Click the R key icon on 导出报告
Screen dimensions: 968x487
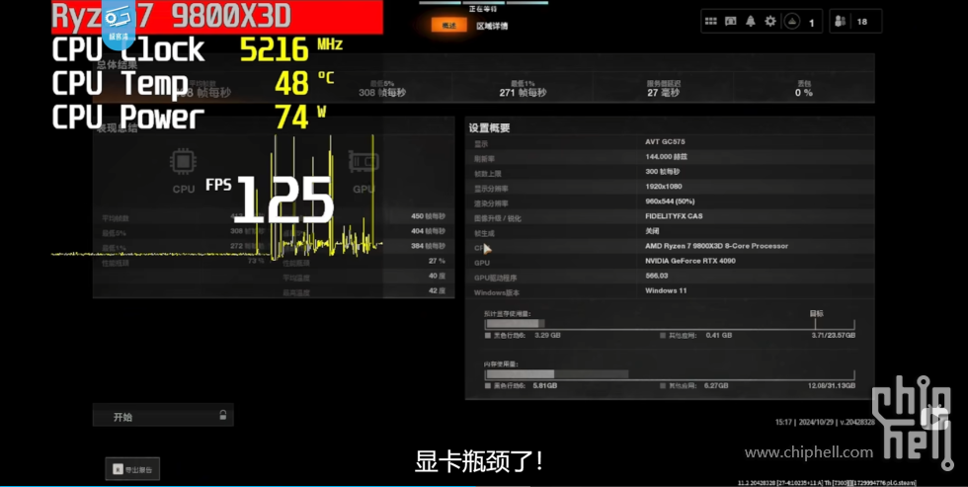(118, 470)
